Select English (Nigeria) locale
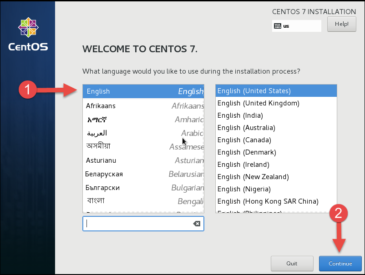 point(276,189)
